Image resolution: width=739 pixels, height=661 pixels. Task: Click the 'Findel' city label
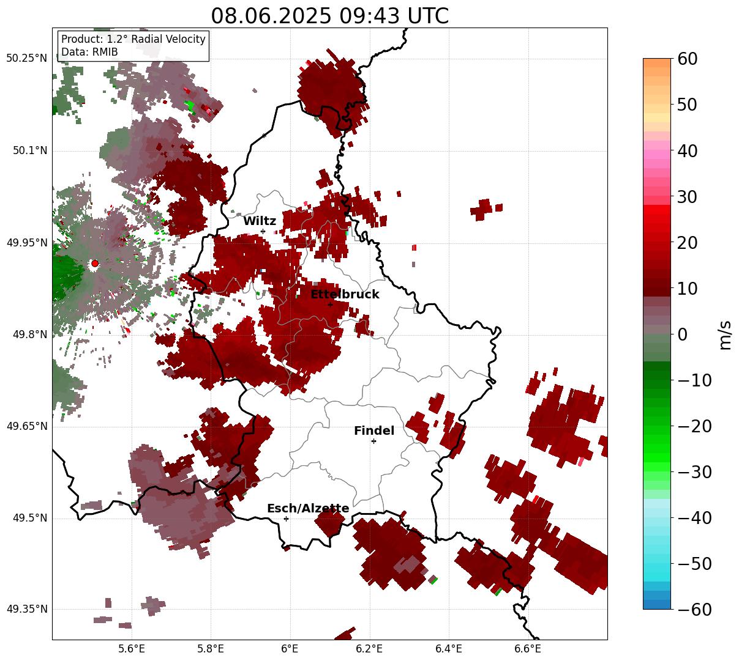[x=374, y=430]
